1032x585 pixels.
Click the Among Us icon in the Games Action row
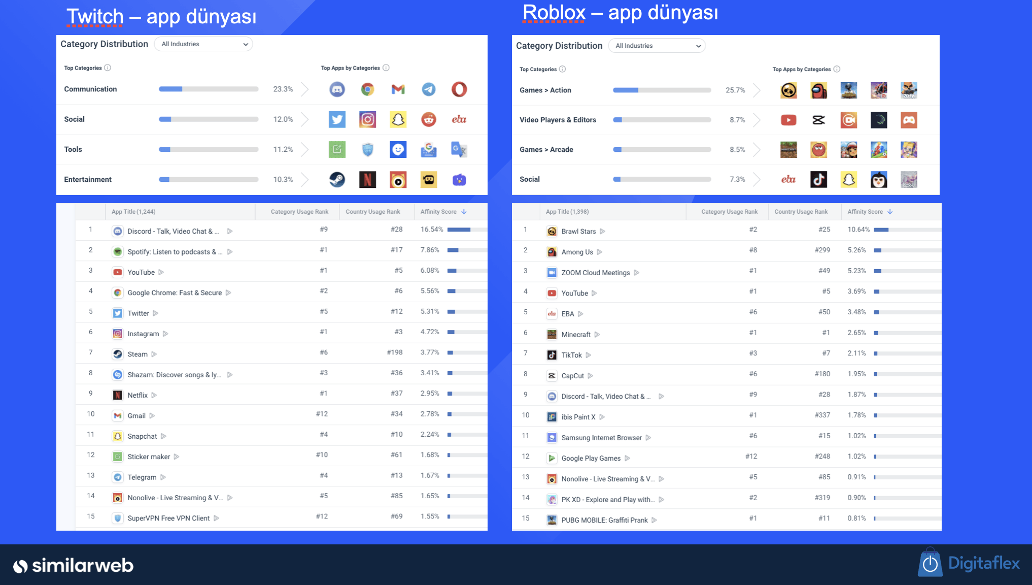[818, 90]
